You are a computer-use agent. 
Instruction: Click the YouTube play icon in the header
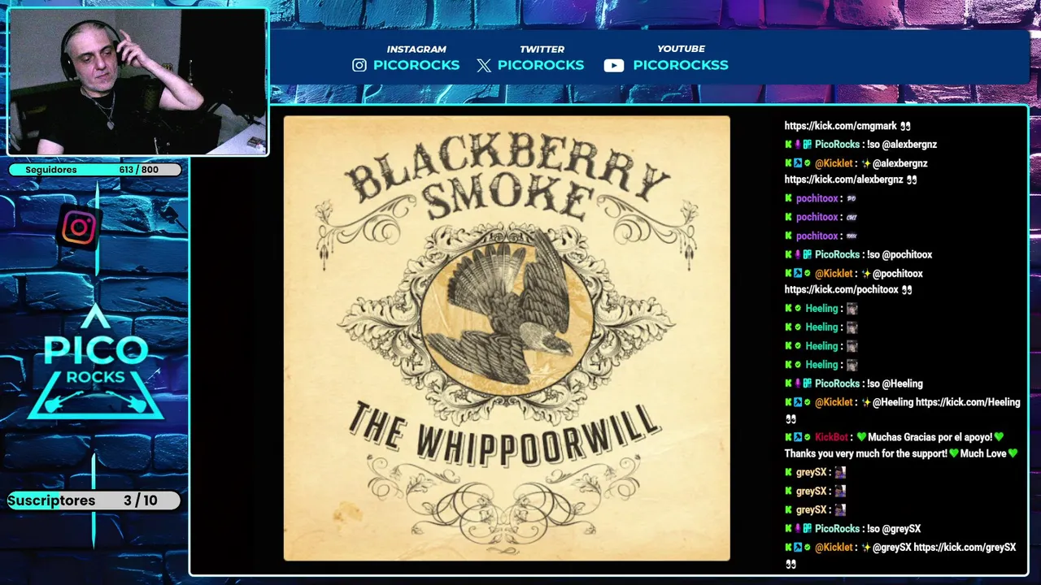[x=614, y=66]
